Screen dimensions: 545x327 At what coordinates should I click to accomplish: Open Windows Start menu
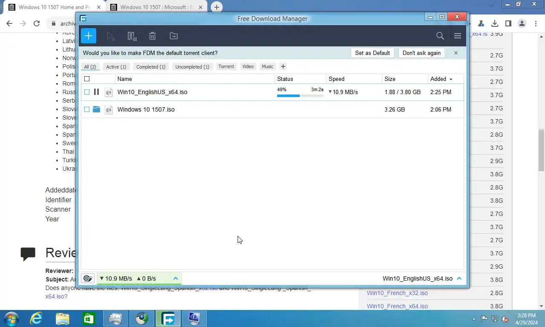point(11,318)
